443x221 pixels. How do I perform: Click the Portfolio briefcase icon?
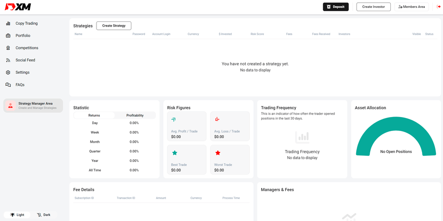point(8,35)
